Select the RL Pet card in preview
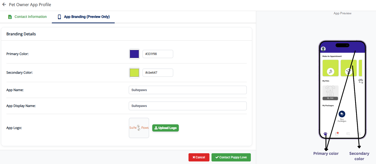Image resolution: width=376 pixels, height=164 pixels. pos(330,93)
